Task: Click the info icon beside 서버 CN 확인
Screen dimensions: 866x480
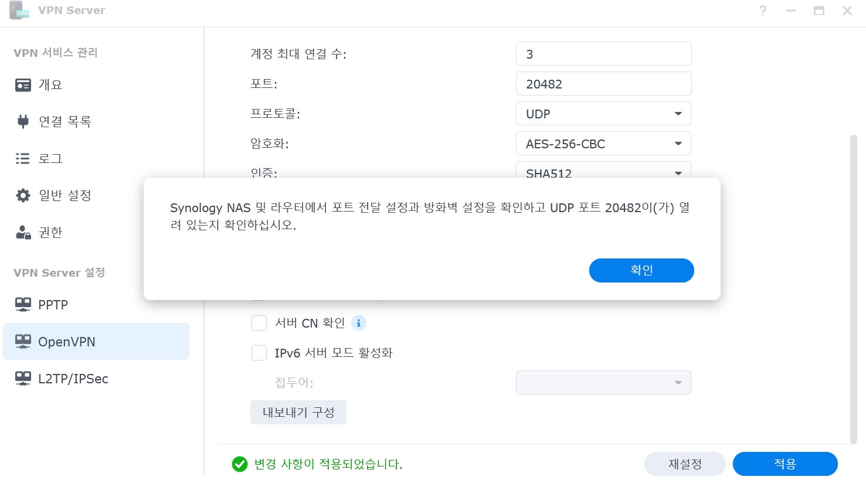Action: click(358, 323)
